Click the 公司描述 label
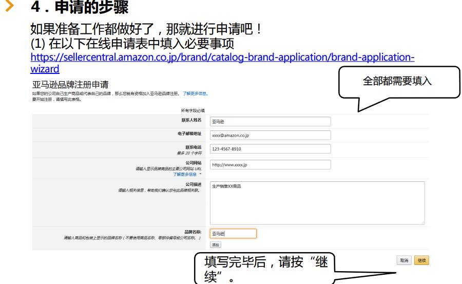The height and width of the screenshot is (284, 462). point(194,184)
